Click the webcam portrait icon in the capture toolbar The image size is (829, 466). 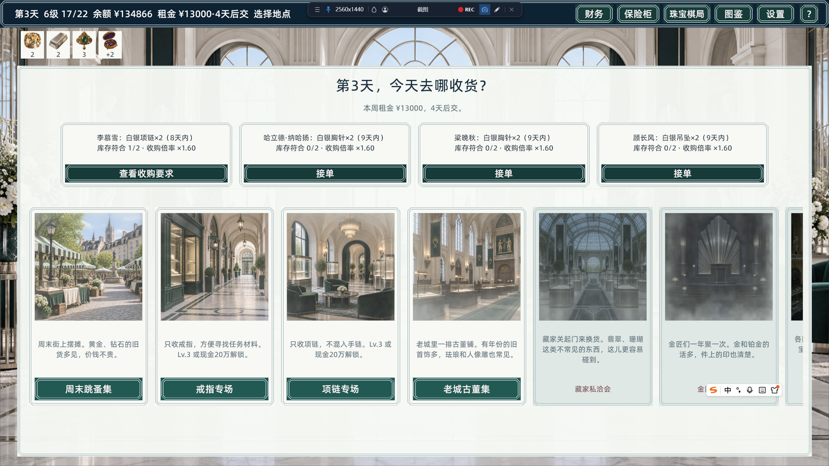tap(385, 10)
